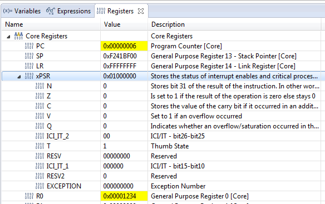The image size is (325, 204).
Task: Switch to the Variables tab
Action: pyautogui.click(x=22, y=11)
